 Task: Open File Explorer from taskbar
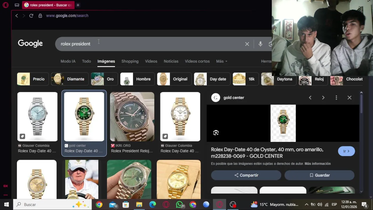139,204
